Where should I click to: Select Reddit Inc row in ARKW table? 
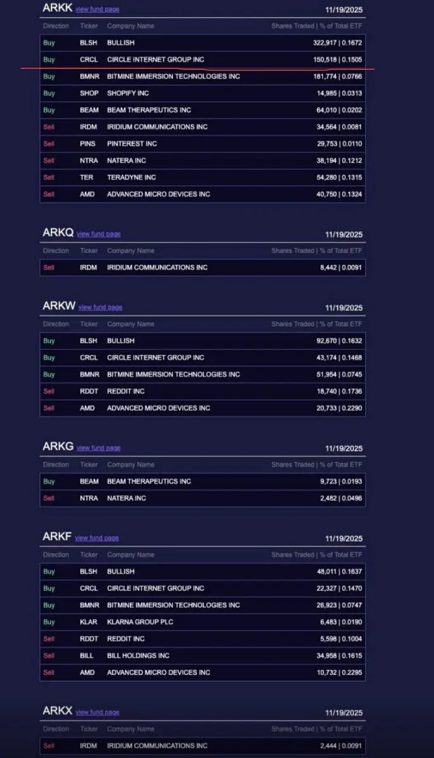click(x=202, y=391)
